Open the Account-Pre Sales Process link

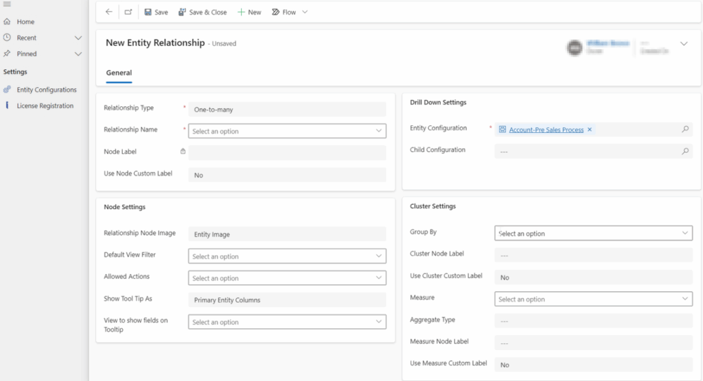(x=546, y=130)
